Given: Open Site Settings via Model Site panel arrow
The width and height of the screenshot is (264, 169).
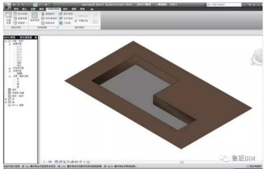Looking at the screenshot, I should 57,27.
